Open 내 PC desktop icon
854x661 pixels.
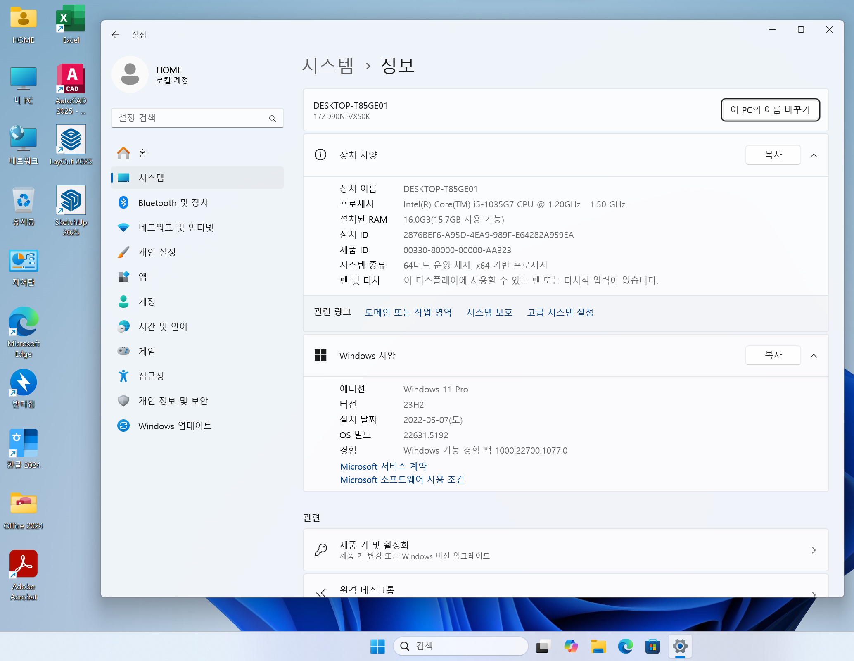click(x=24, y=86)
